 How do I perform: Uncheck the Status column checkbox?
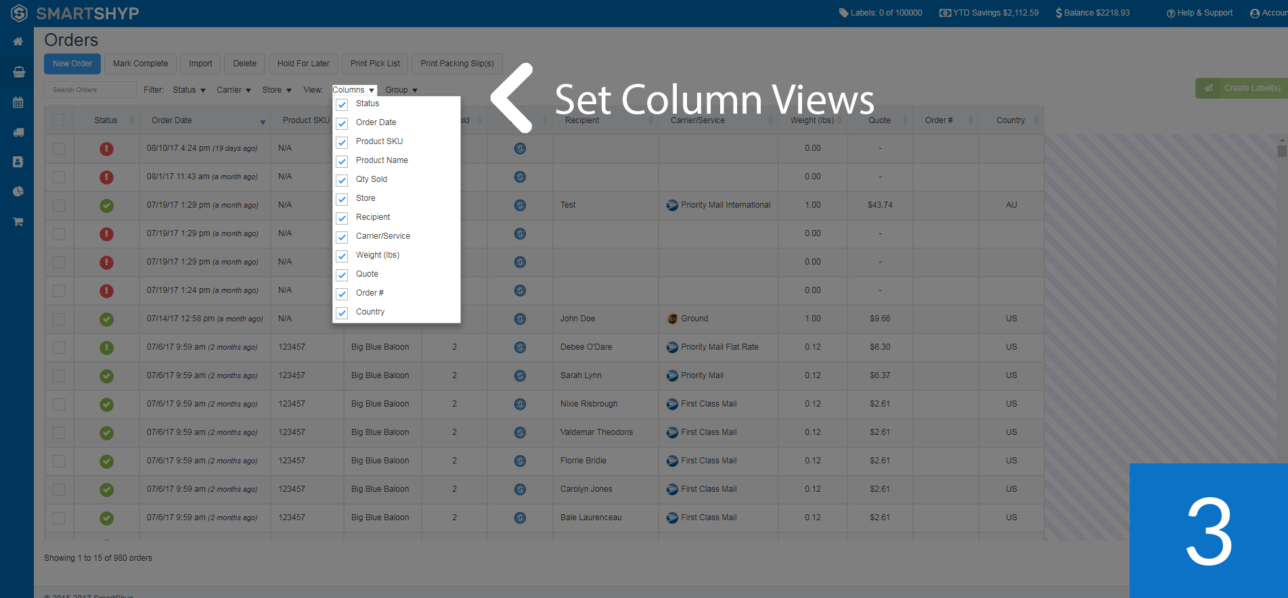(342, 105)
